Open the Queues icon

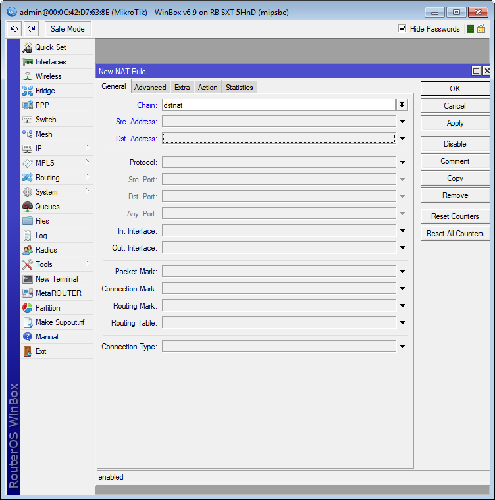tap(28, 207)
